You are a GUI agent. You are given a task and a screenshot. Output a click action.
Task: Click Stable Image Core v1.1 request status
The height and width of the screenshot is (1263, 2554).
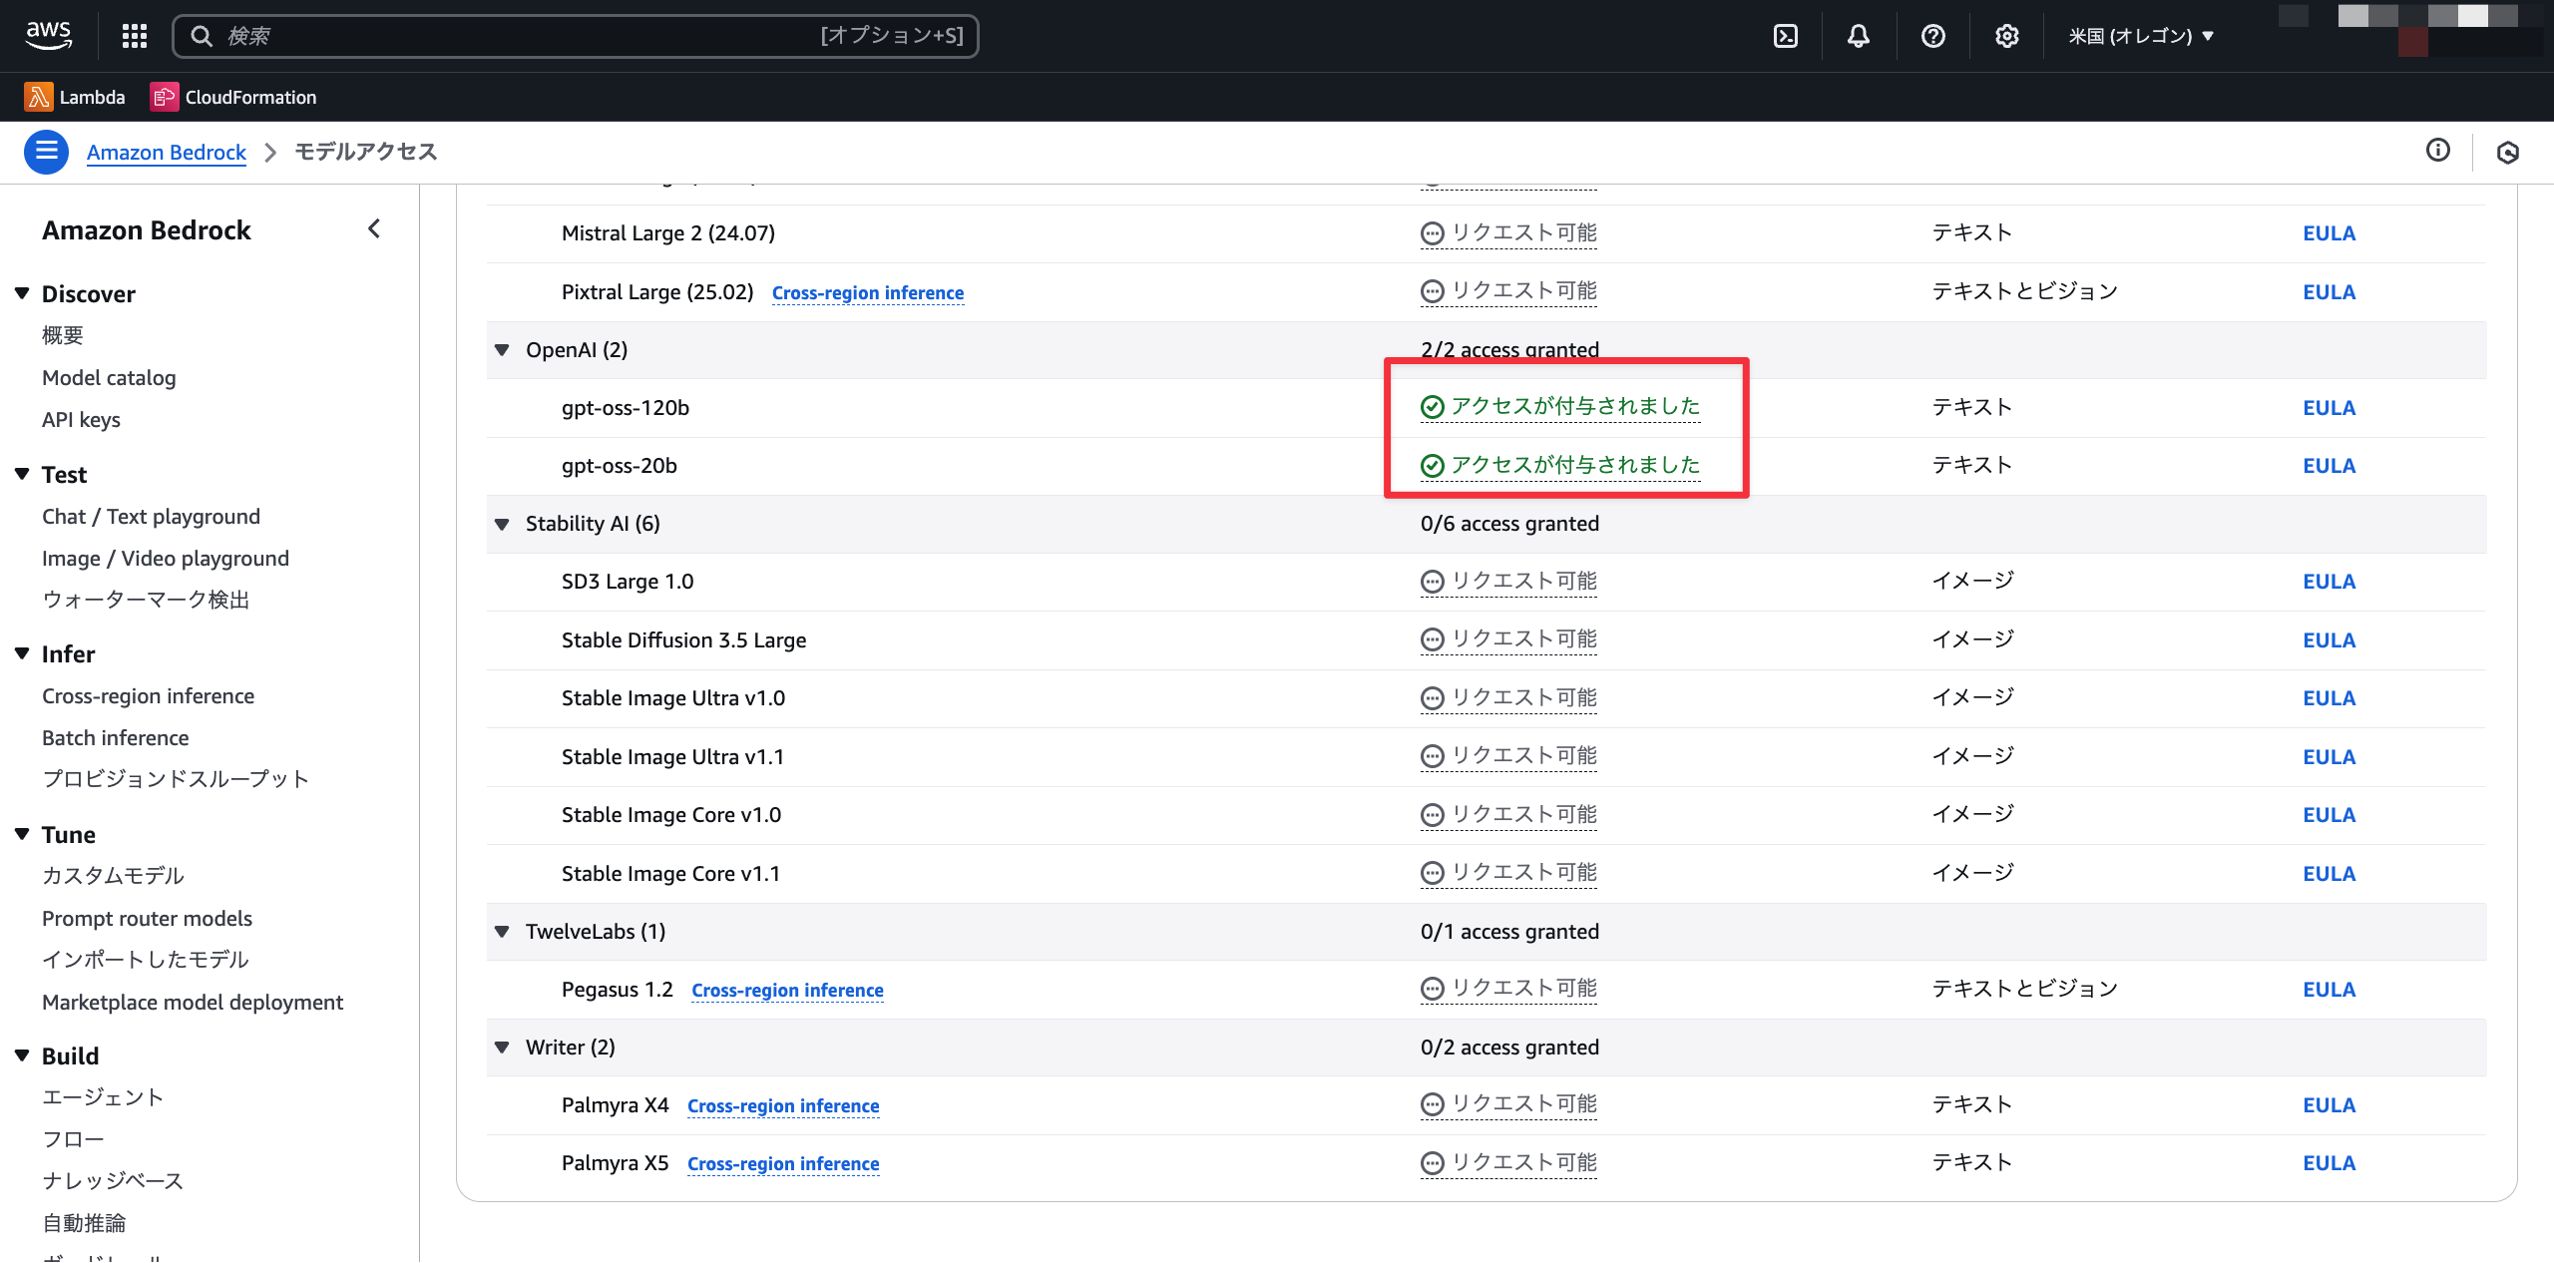[1508, 873]
